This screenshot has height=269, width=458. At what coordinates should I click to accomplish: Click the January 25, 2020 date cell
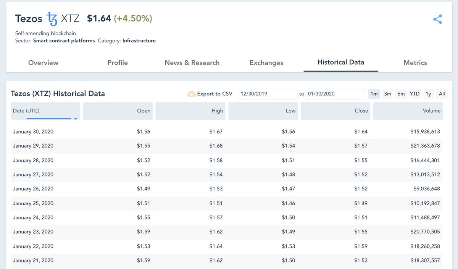click(33, 203)
